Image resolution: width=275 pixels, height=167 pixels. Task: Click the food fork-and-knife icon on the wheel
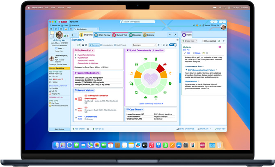[x=156, y=59]
